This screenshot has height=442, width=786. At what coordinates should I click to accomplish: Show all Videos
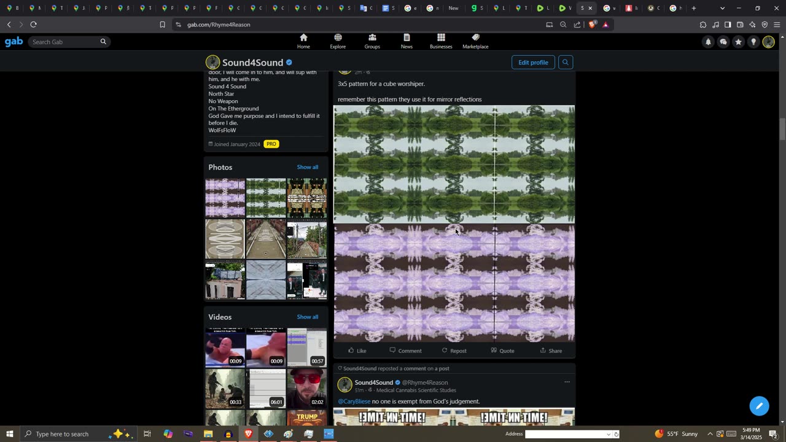click(x=308, y=317)
